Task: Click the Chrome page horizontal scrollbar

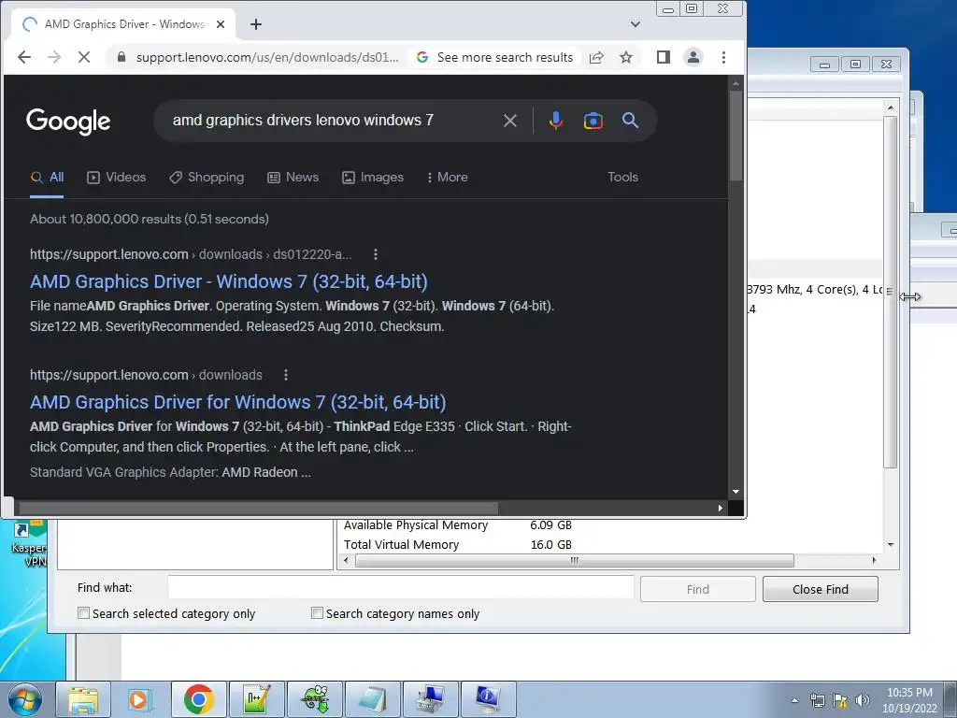Action: 259,508
